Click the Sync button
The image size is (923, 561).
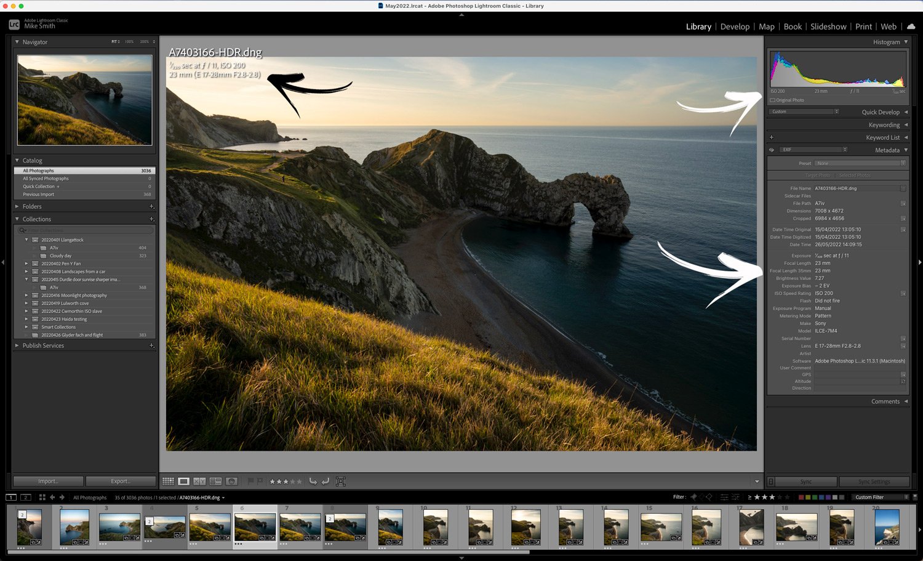[x=806, y=482]
